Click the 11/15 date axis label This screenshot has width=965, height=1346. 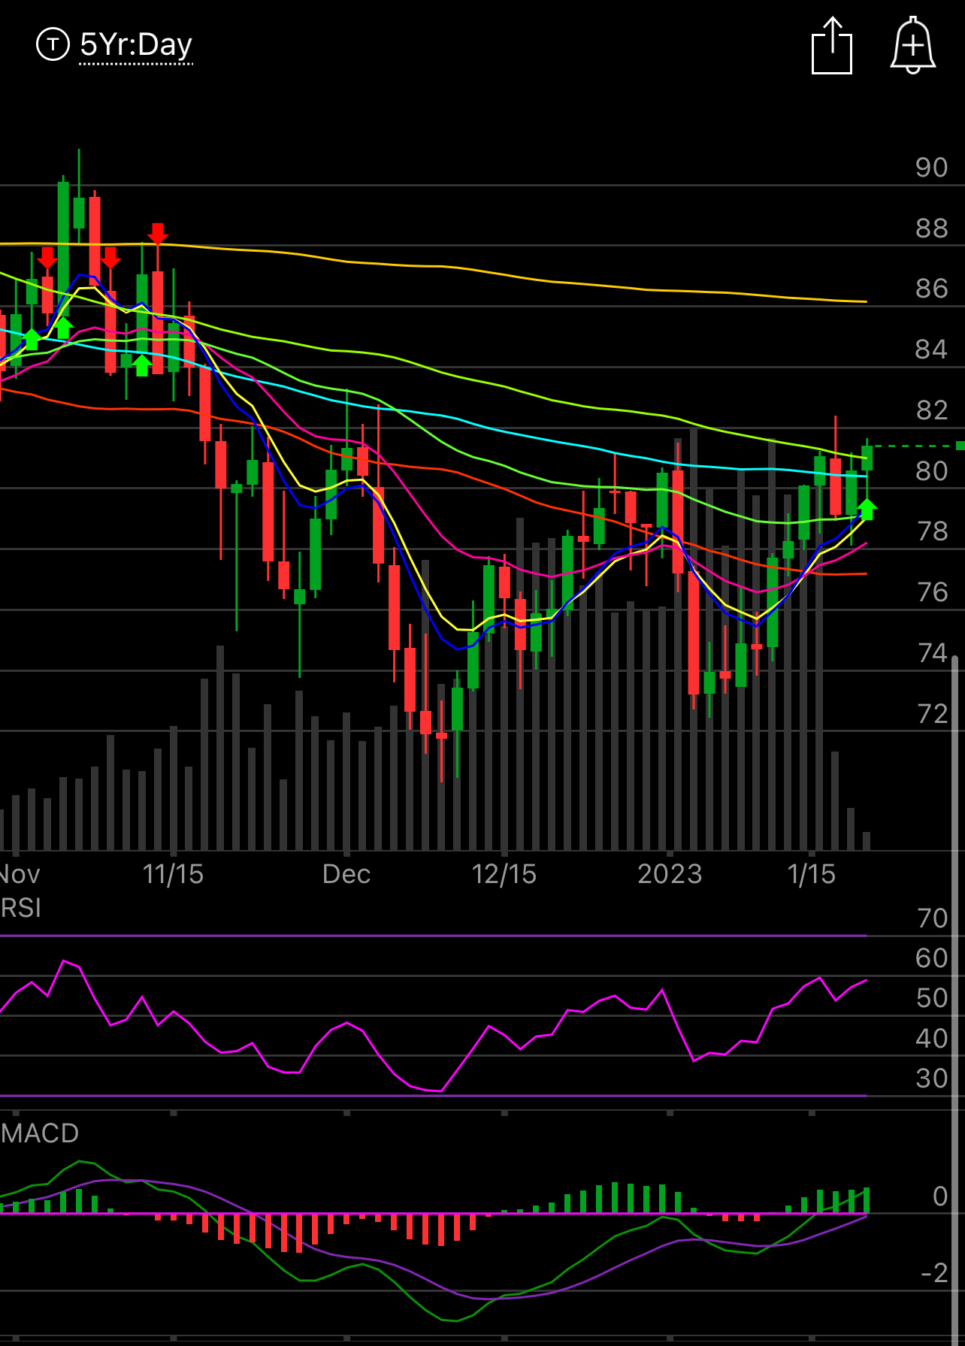click(x=173, y=874)
